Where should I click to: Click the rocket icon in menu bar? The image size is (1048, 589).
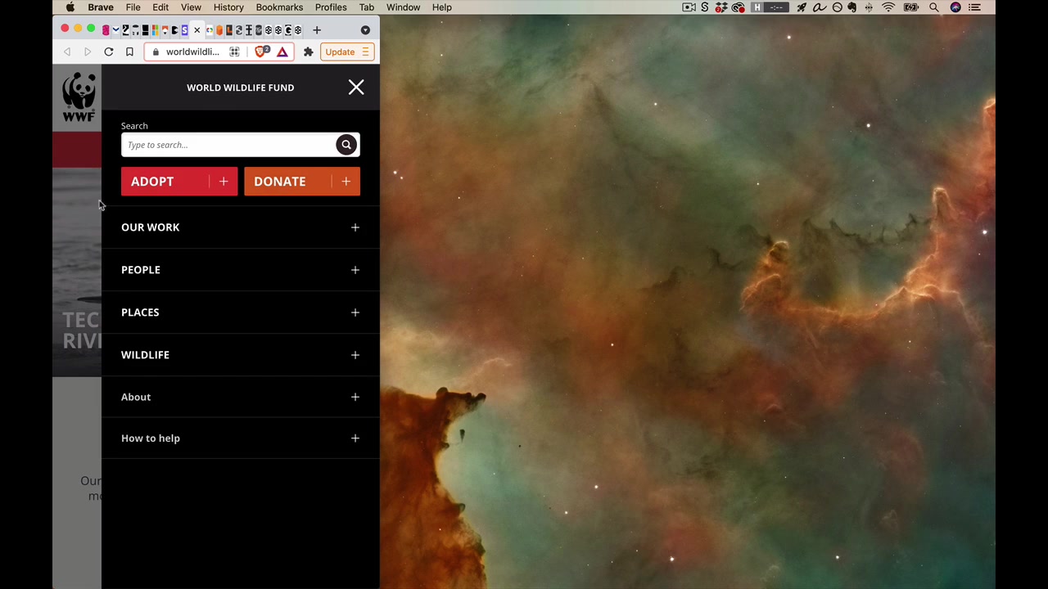pos(802,7)
